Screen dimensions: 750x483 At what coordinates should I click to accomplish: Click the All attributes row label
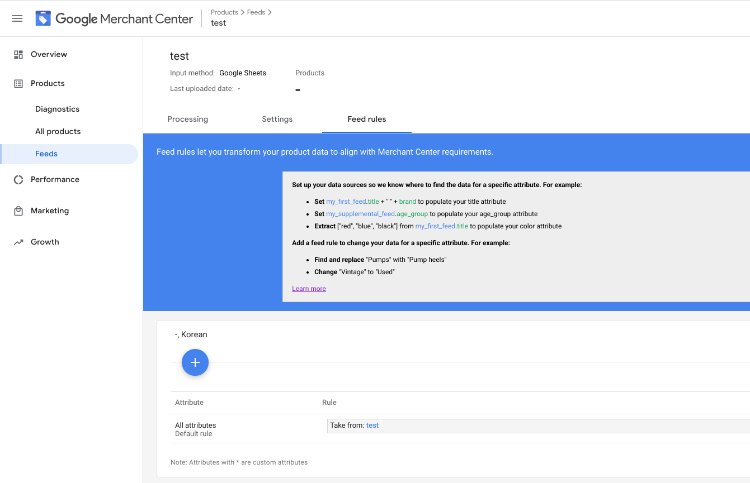coord(195,425)
